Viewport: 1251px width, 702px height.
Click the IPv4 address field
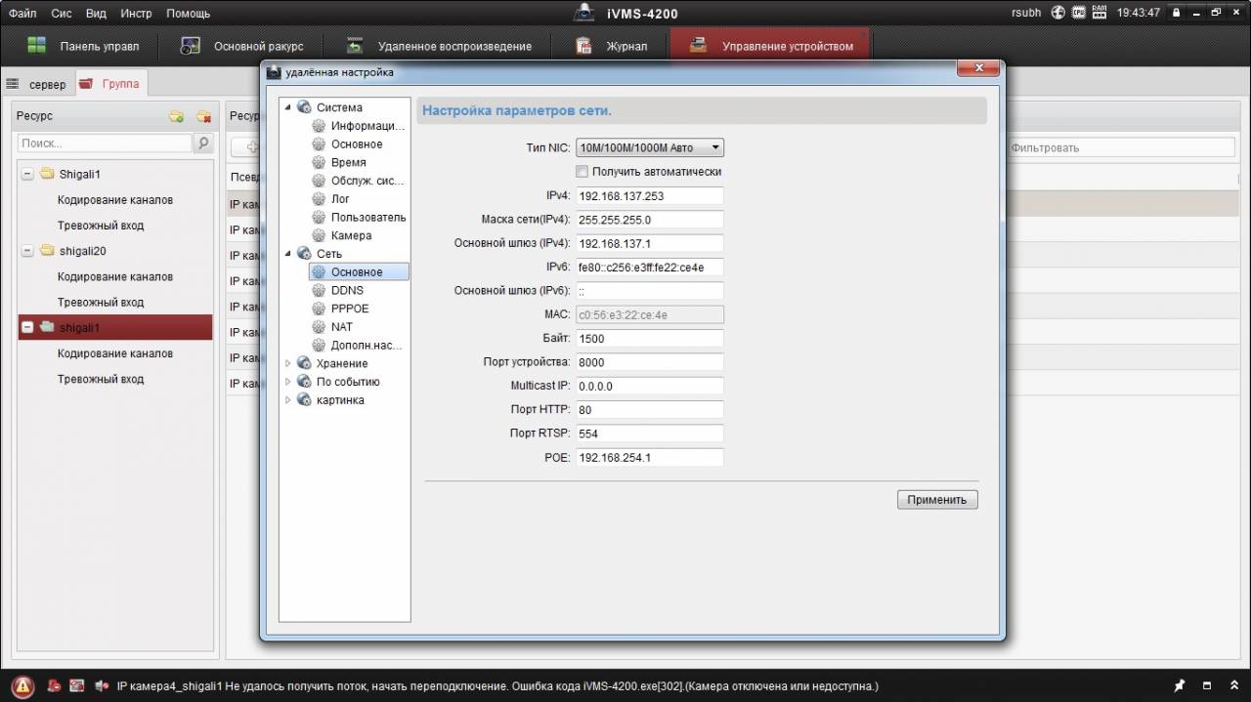click(x=649, y=196)
